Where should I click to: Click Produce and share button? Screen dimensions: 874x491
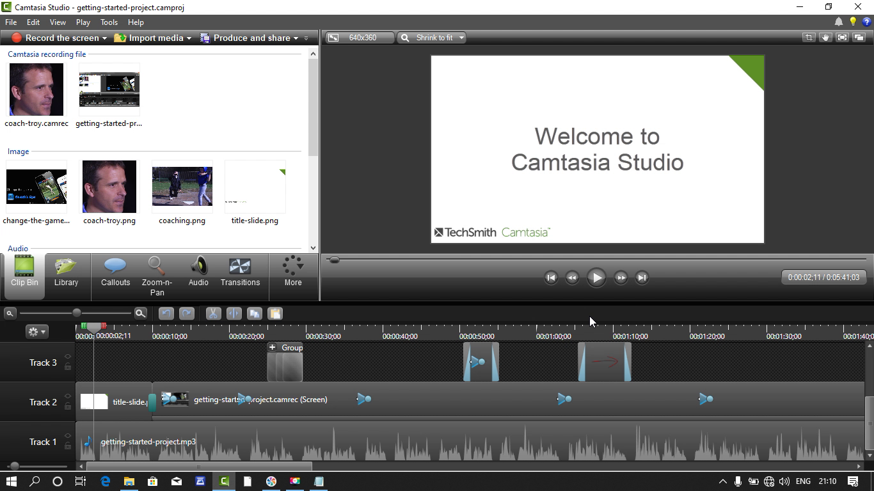coord(245,38)
